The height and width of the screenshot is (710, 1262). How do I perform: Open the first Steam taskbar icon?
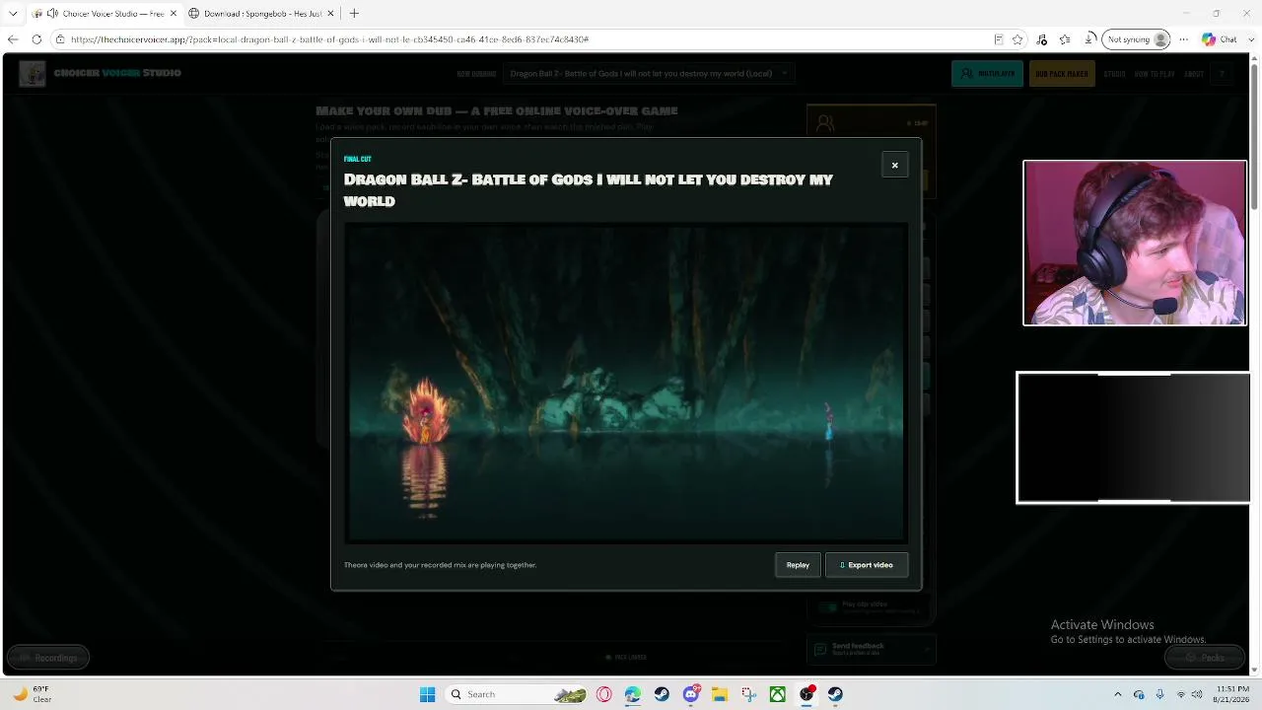pos(662,694)
